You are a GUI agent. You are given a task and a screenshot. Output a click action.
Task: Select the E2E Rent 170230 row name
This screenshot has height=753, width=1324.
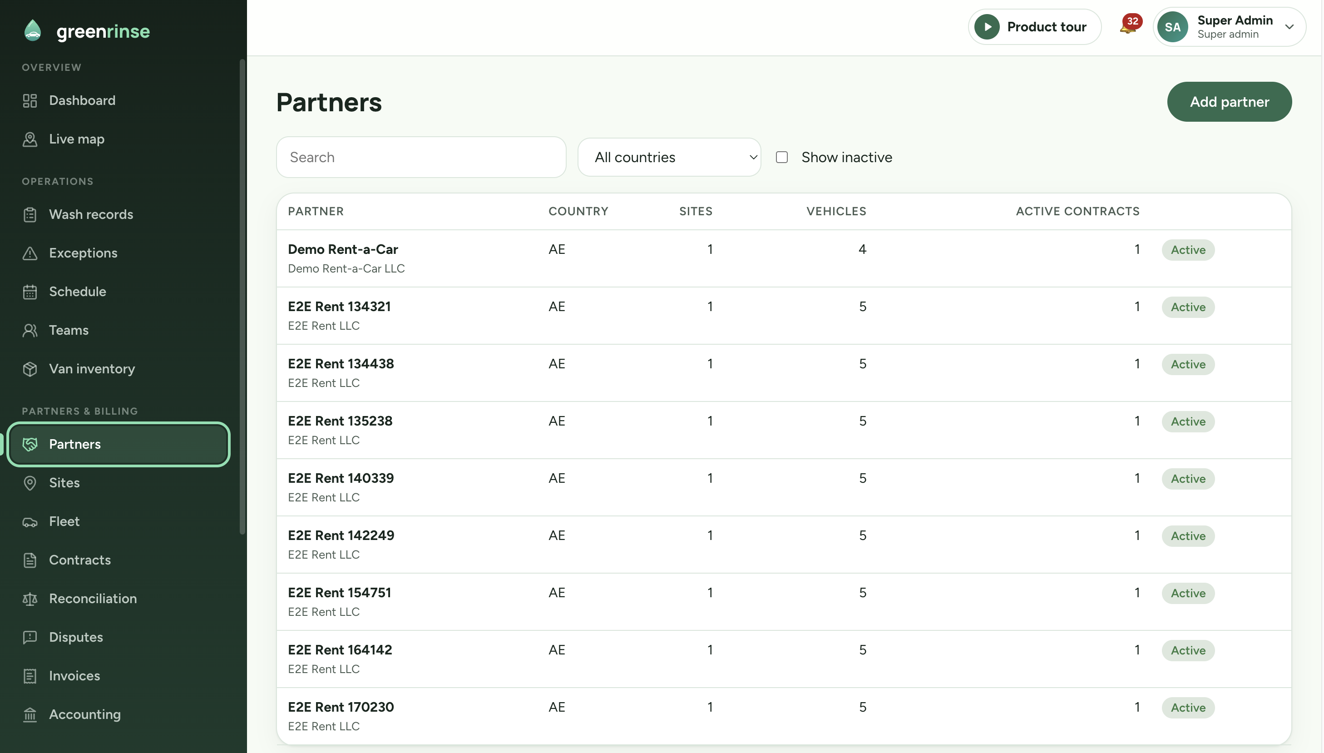[341, 707]
